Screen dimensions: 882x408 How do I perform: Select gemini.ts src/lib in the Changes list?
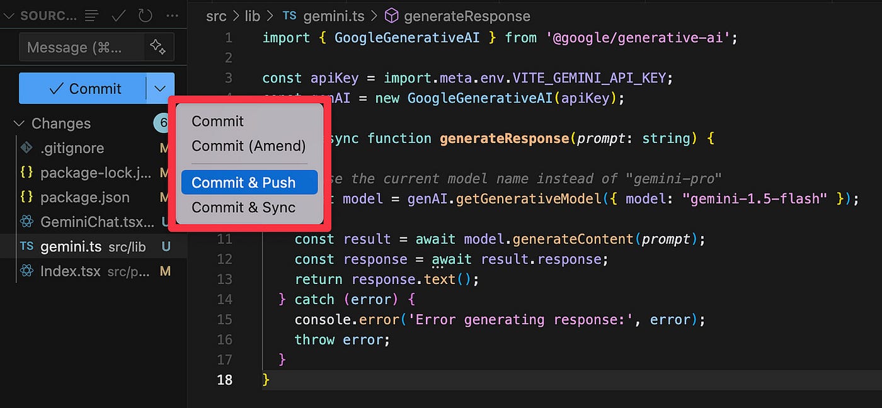(x=93, y=246)
